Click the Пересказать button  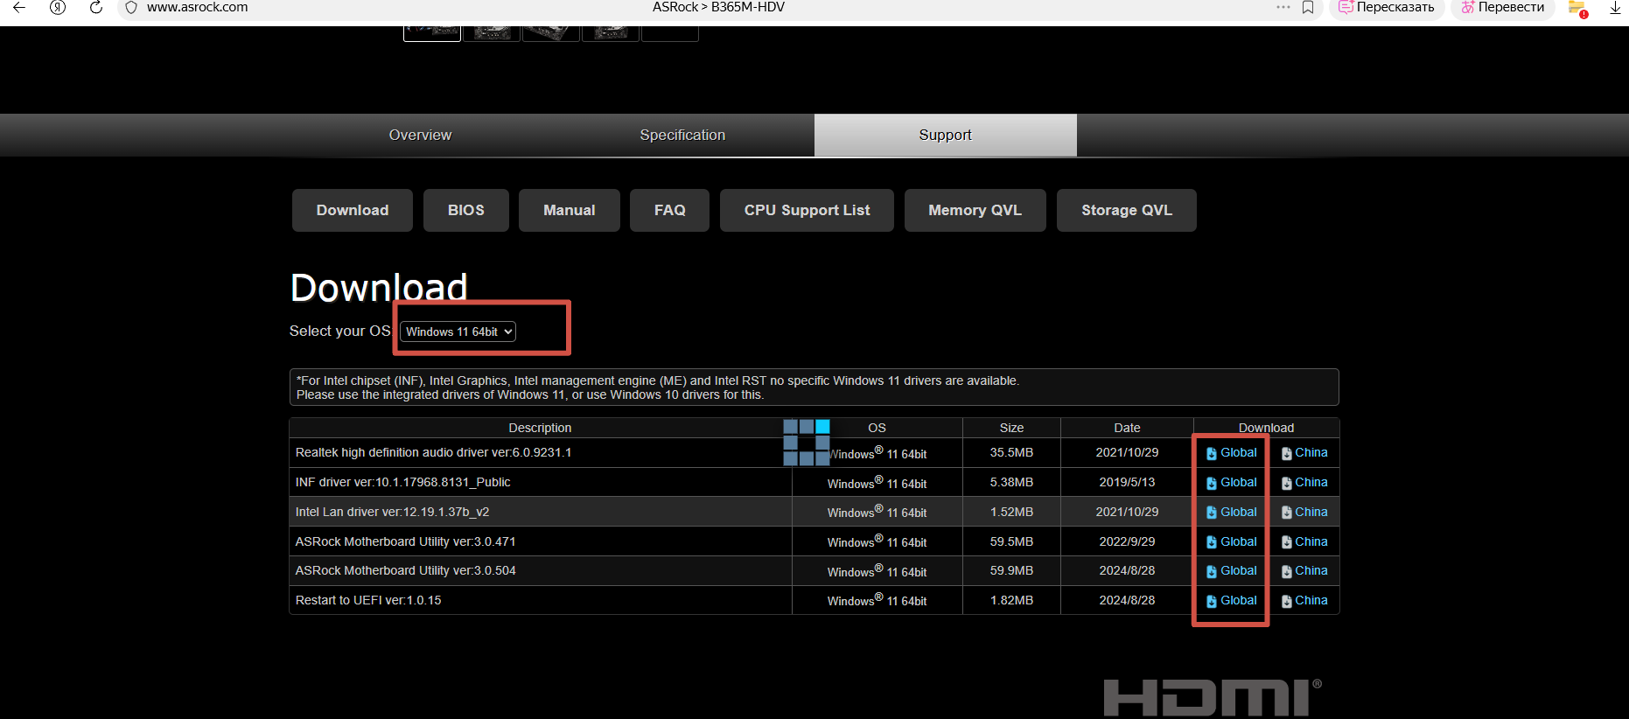coord(1387,7)
